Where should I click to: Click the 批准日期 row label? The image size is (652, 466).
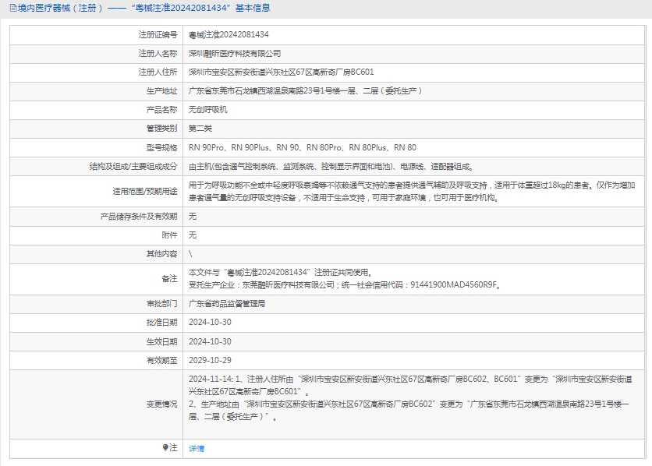(161, 322)
